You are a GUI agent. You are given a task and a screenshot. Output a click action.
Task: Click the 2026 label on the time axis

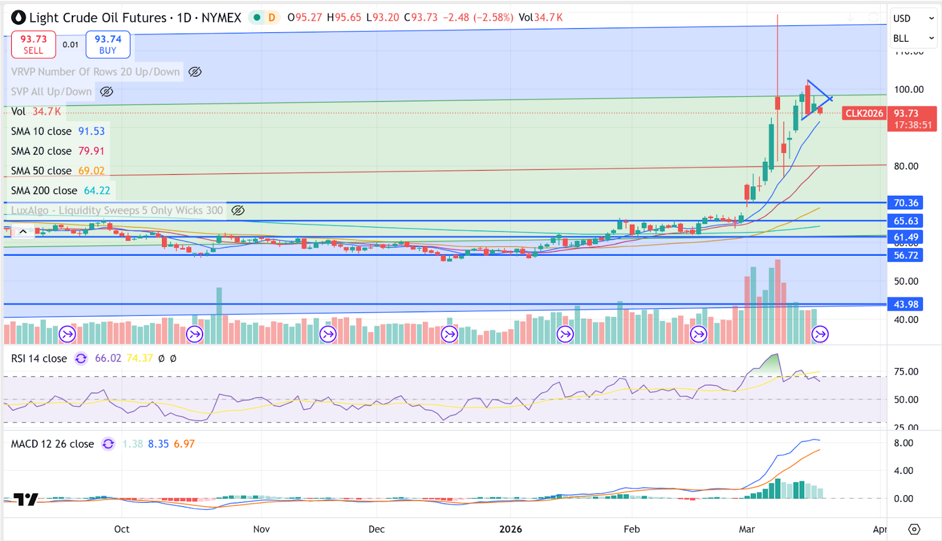click(510, 529)
